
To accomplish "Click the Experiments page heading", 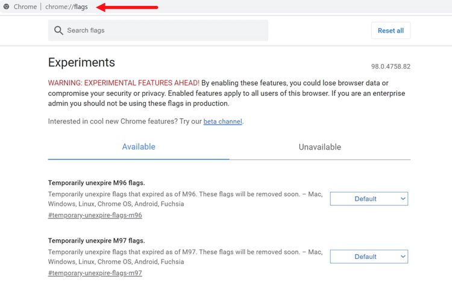I will (x=81, y=62).
